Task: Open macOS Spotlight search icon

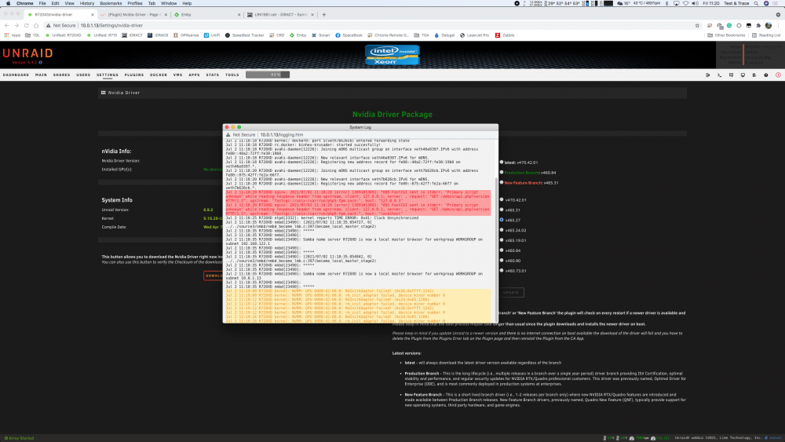Action: click(756, 3)
